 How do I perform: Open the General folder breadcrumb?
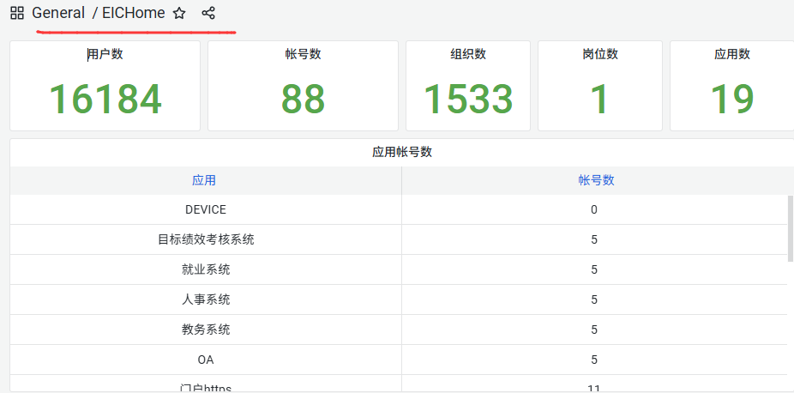[x=58, y=13]
